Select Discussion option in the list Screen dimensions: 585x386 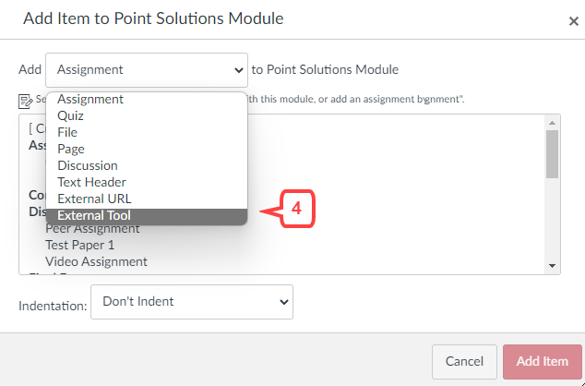pyautogui.click(x=88, y=165)
